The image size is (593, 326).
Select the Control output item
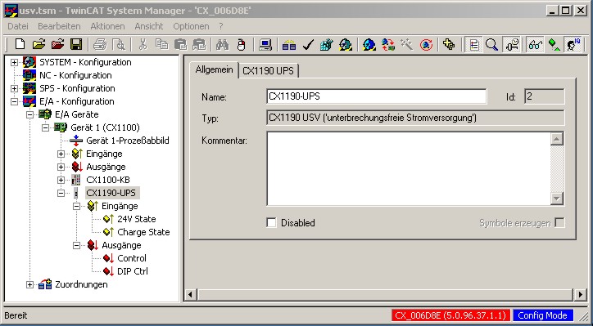132,258
